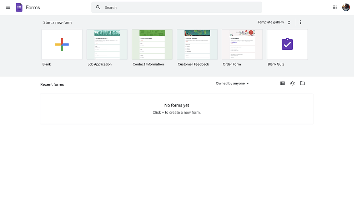
Task: Click the Order Form label
Action: click(232, 64)
